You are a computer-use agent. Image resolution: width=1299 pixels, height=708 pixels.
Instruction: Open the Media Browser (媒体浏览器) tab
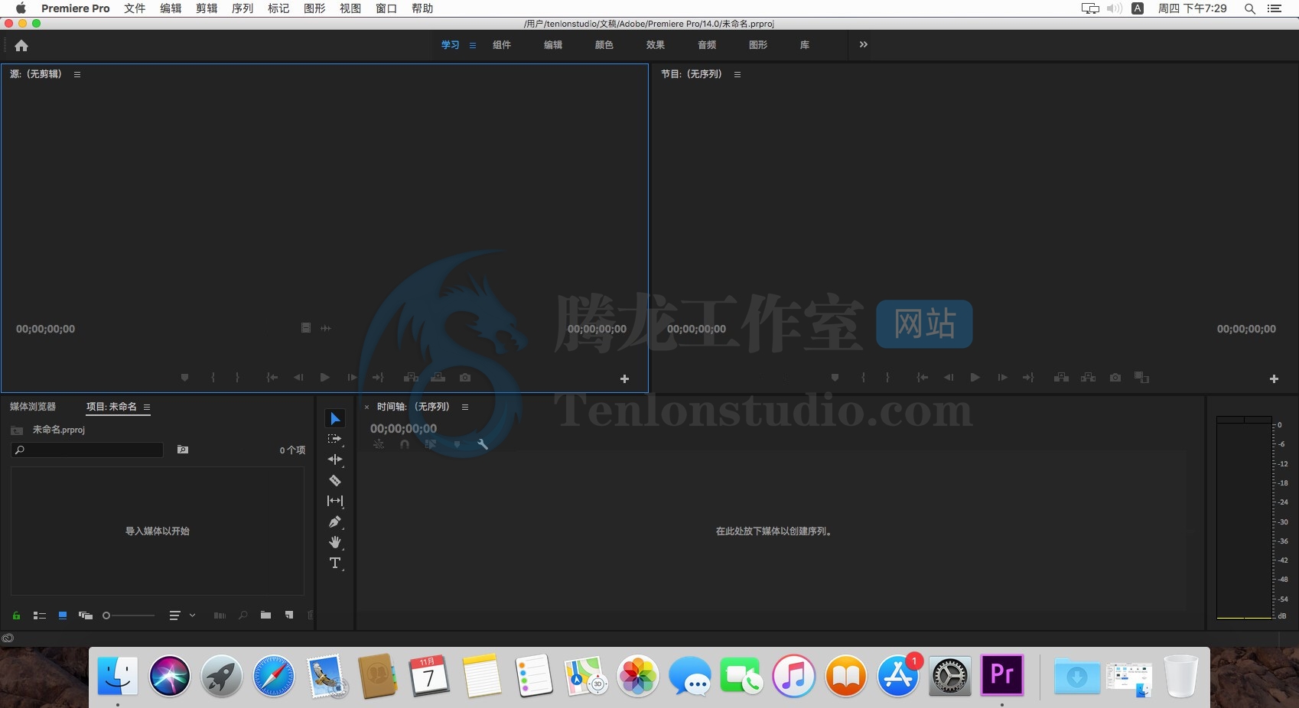pos(33,407)
